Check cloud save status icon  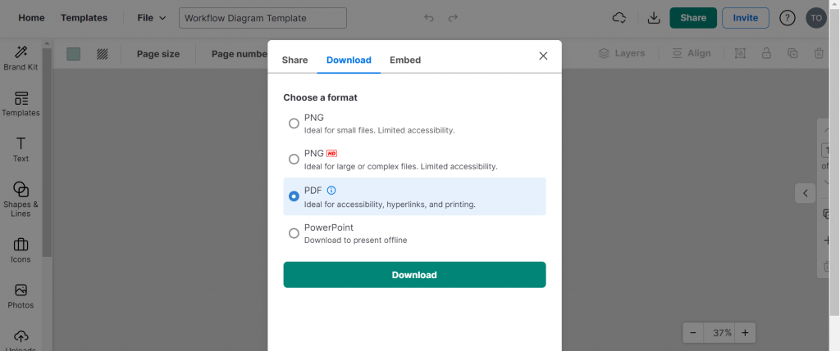coord(619,18)
